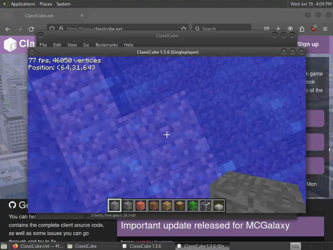
Task: Select the dirt block in hotbar
Action: click(153, 206)
